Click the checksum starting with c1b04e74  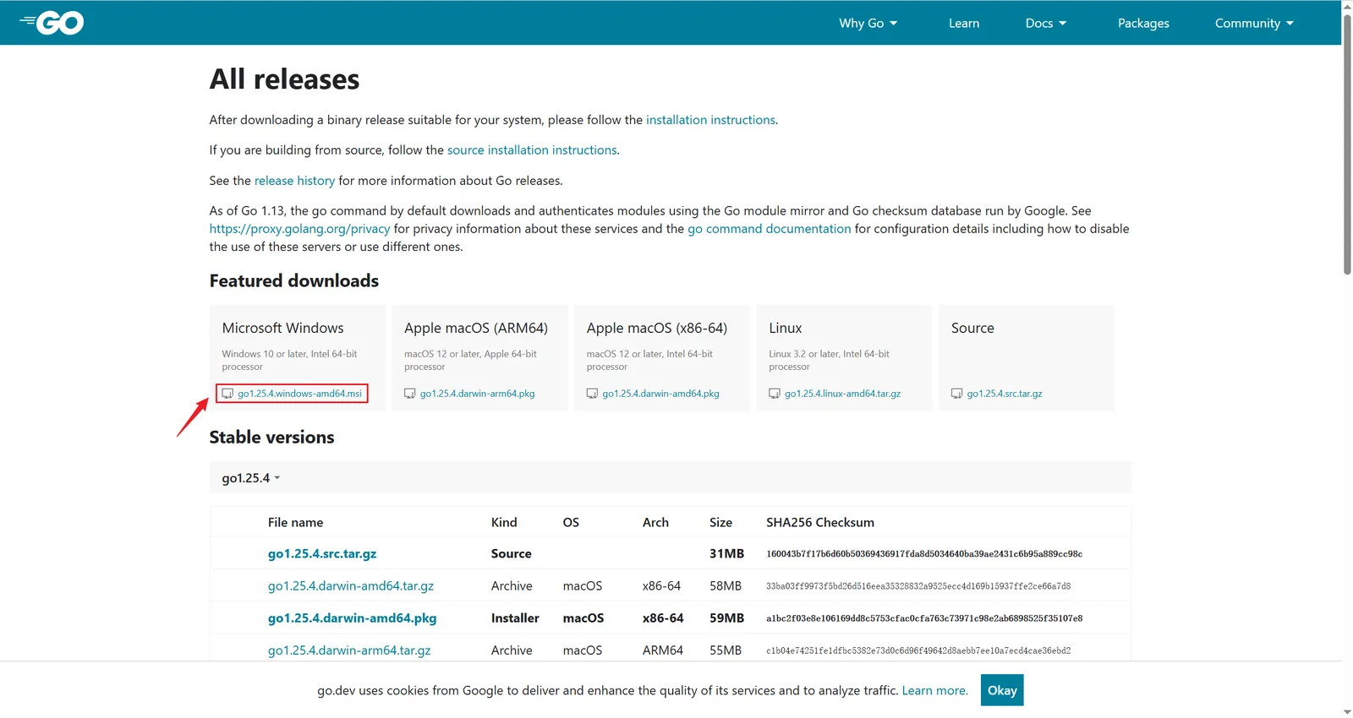coord(918,650)
